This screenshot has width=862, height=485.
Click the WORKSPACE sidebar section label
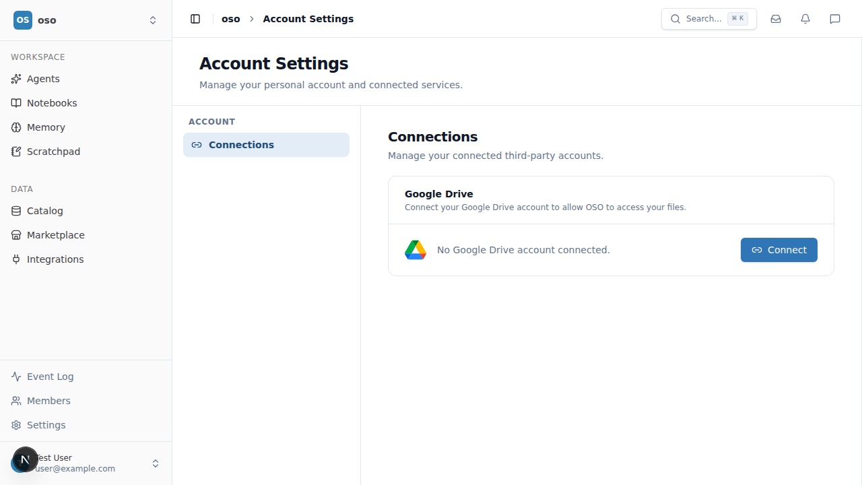38,57
